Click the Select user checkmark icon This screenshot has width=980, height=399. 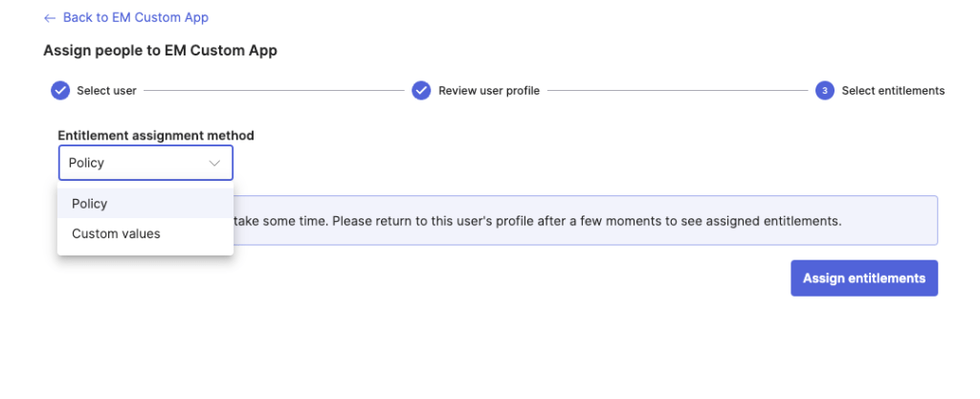60,91
